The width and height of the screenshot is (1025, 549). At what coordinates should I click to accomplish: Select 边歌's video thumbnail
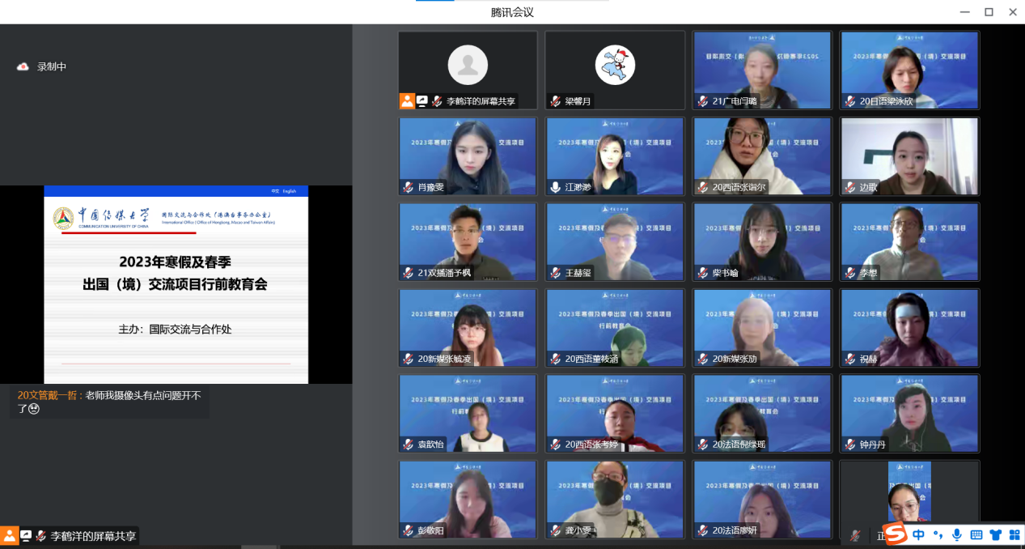pos(909,156)
